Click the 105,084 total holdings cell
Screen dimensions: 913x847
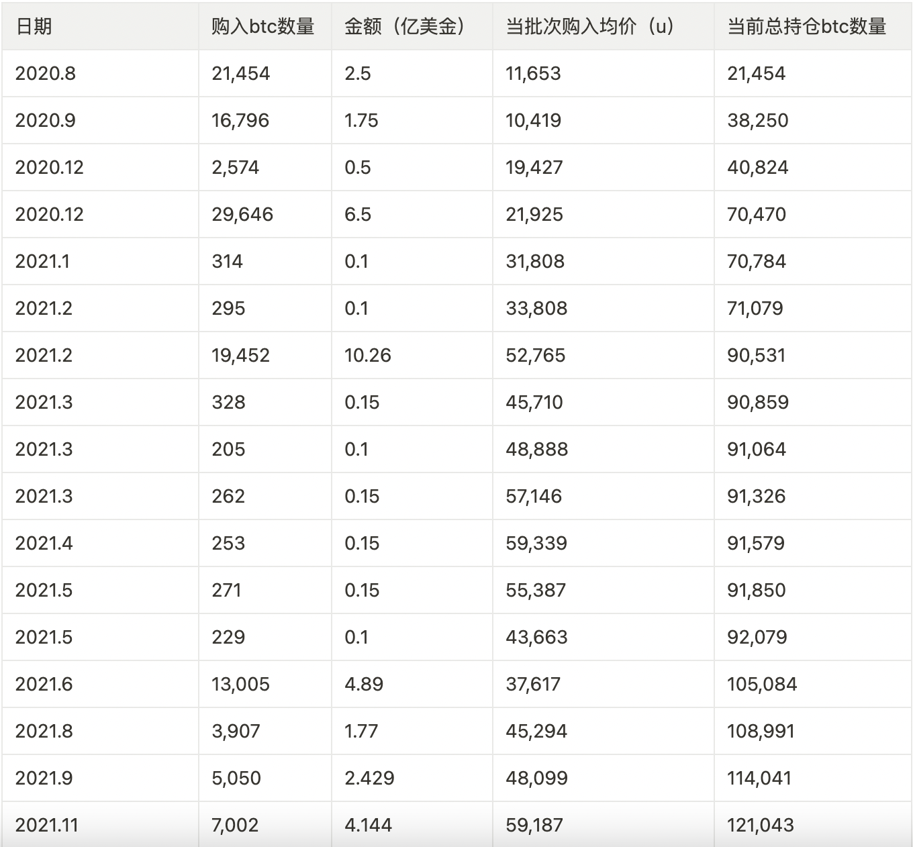(x=762, y=684)
